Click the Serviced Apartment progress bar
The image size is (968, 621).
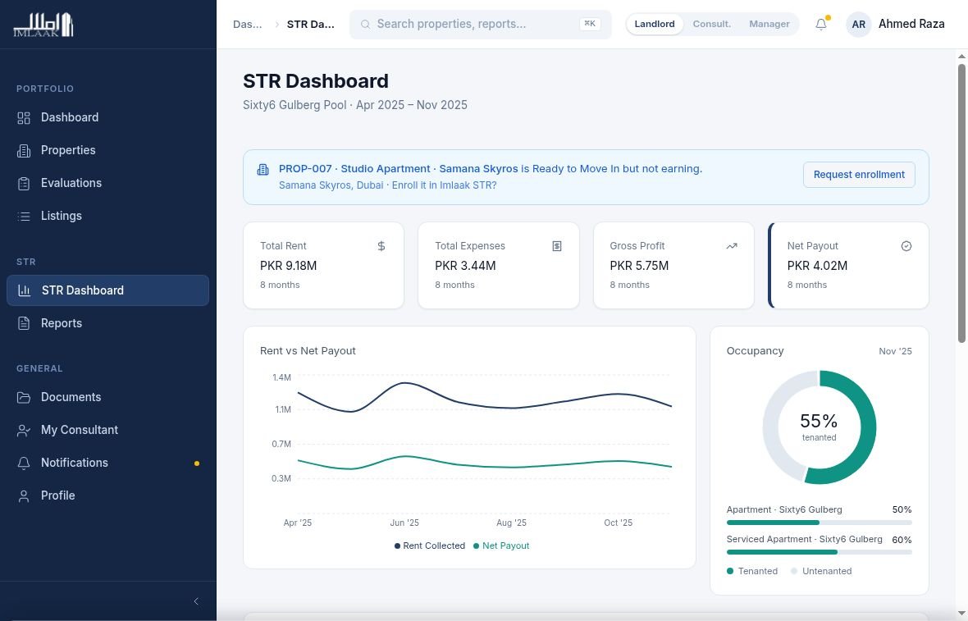pyautogui.click(x=820, y=552)
